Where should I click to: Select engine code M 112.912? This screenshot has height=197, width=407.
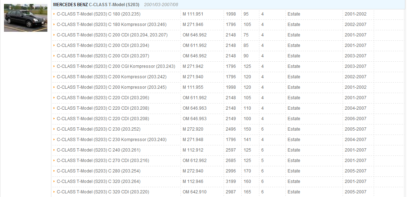click(193, 150)
